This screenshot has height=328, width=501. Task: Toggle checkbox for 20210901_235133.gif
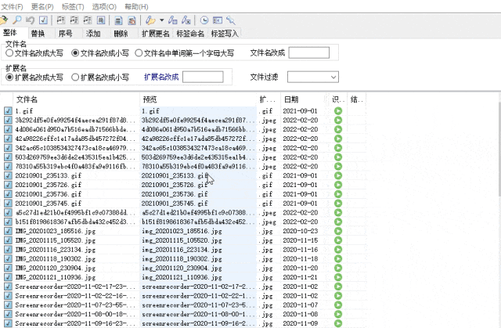tap(8, 175)
